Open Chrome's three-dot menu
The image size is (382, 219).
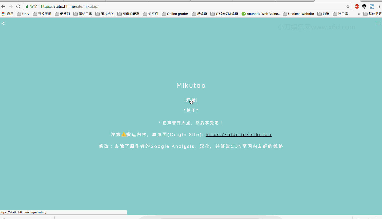[x=380, y=6]
